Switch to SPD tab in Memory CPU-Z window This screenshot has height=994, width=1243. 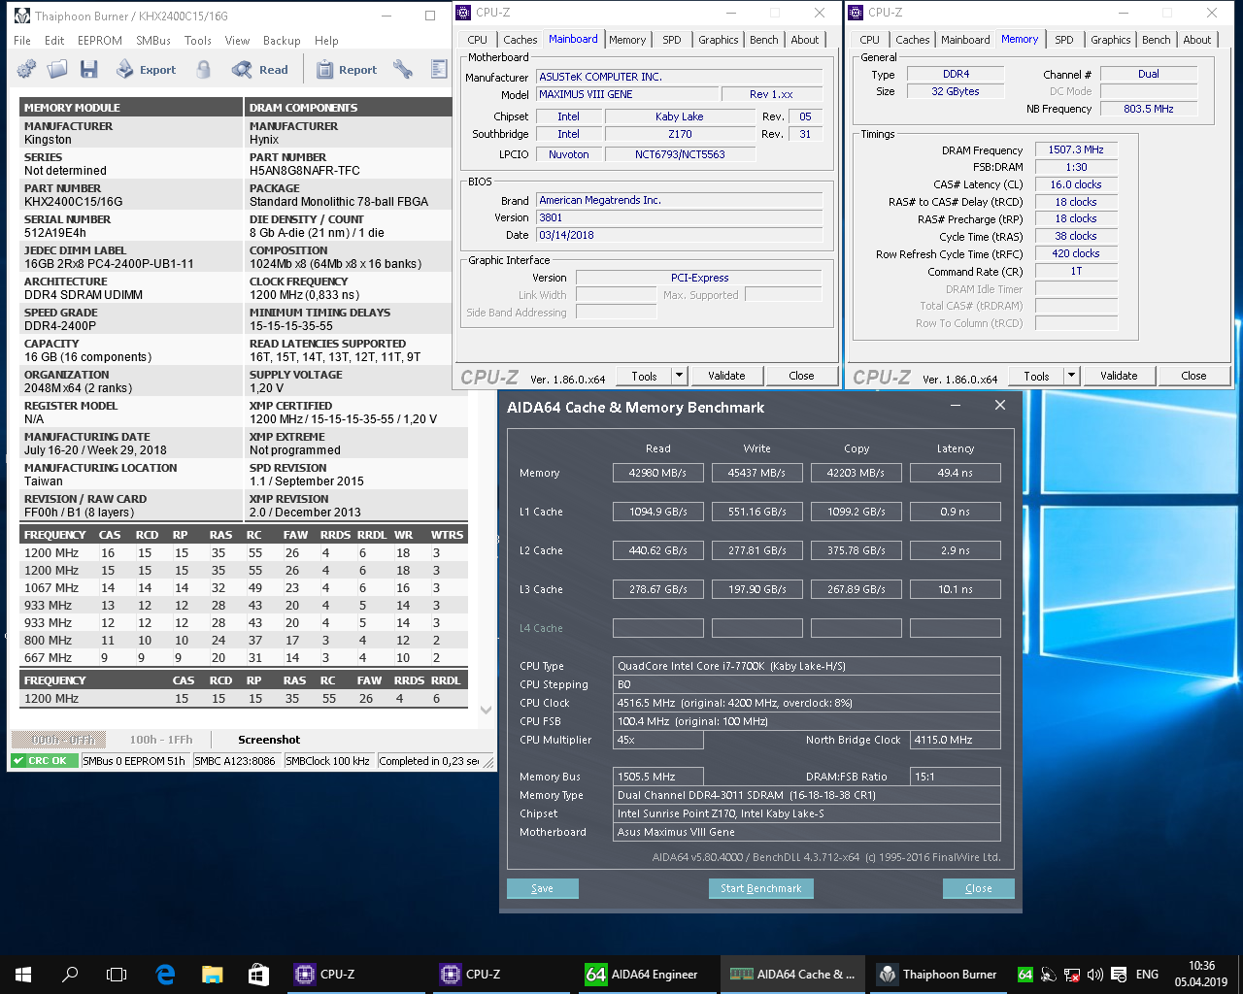1064,40
